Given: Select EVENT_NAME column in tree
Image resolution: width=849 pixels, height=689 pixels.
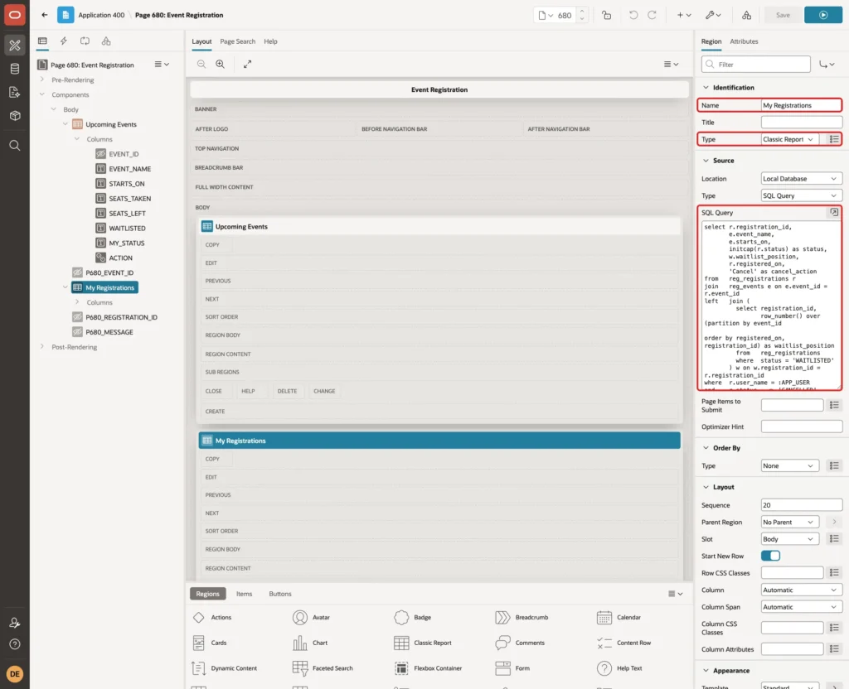Looking at the screenshot, I should [x=129, y=169].
